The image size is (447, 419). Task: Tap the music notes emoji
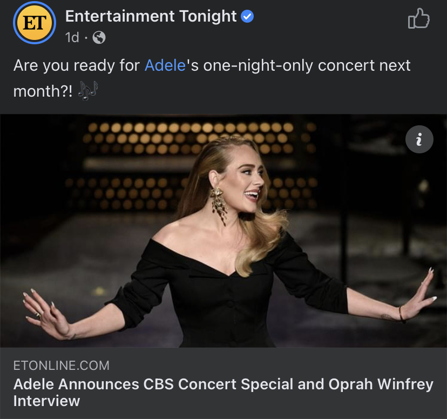(x=87, y=92)
